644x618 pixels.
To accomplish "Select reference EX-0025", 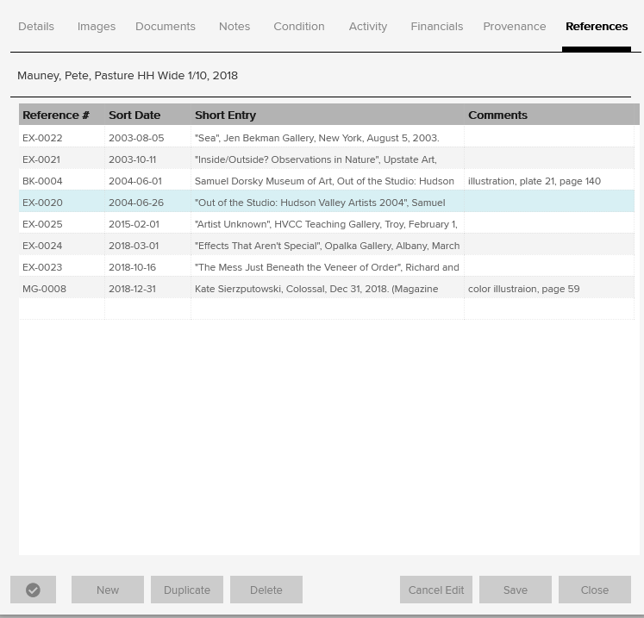I will 42,224.
